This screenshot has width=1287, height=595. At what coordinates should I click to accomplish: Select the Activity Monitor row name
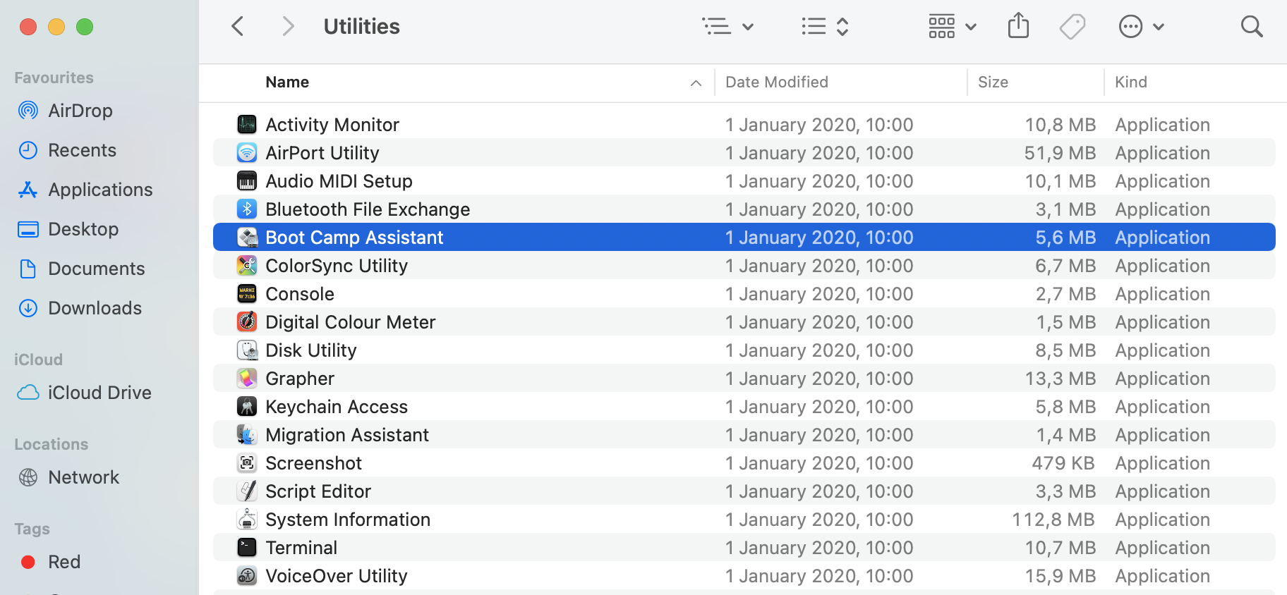tap(332, 125)
